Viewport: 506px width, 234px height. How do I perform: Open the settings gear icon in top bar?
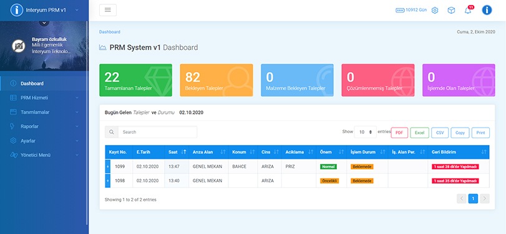435,11
